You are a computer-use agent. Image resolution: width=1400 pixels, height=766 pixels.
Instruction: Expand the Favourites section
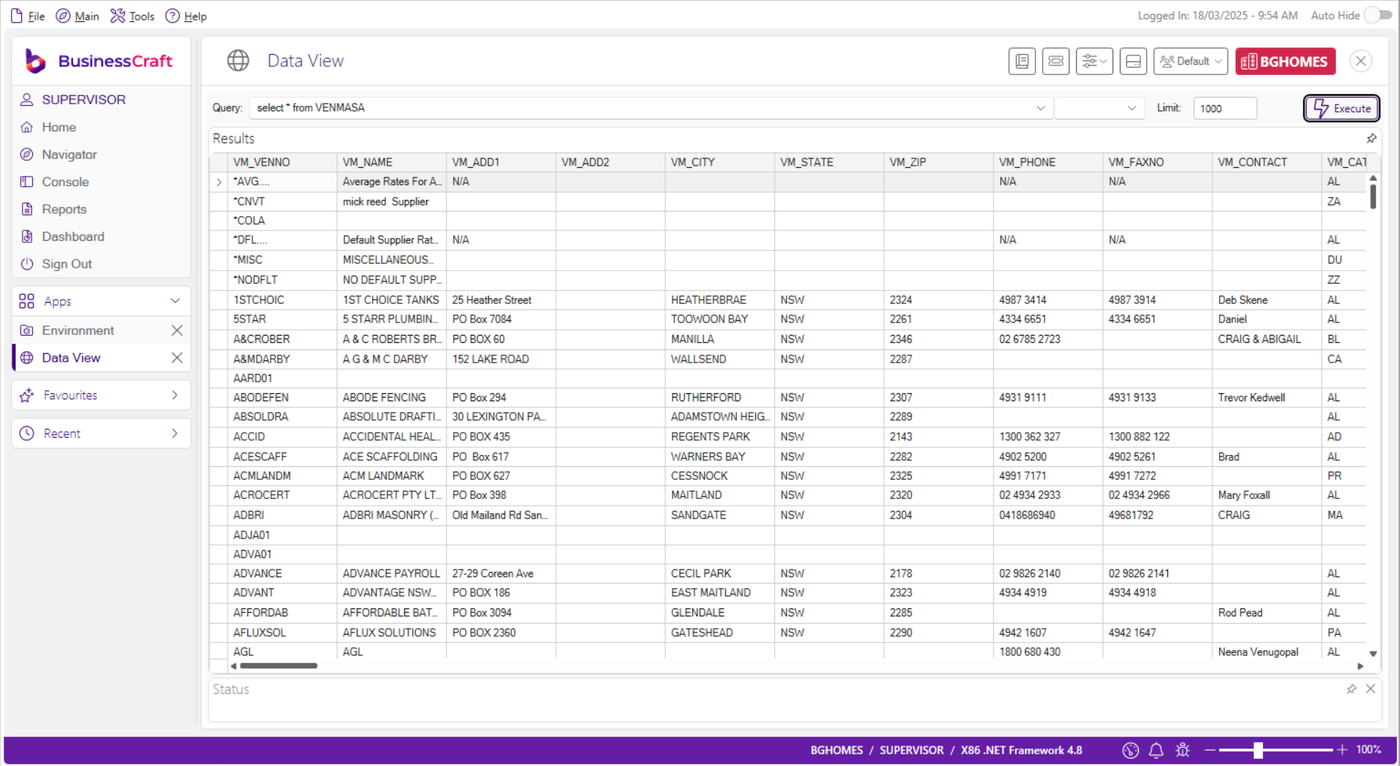point(101,395)
